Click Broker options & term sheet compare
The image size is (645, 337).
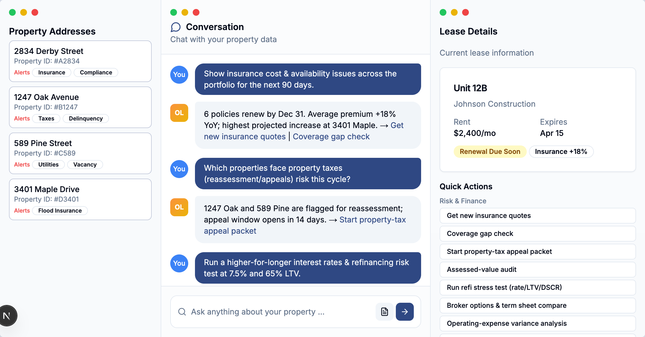coord(537,305)
